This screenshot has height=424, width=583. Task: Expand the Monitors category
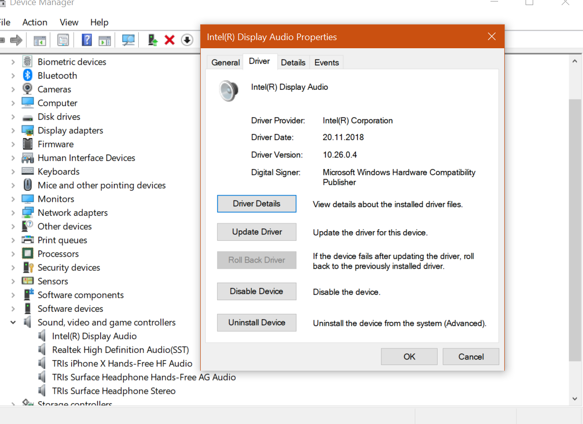tap(13, 199)
